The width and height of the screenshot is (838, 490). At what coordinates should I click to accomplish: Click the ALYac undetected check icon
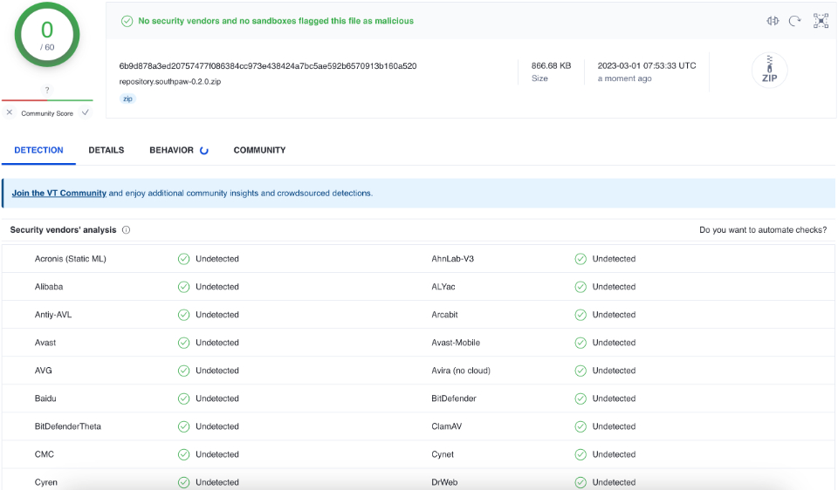580,287
